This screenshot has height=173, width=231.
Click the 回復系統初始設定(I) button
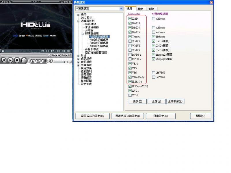click(128, 116)
